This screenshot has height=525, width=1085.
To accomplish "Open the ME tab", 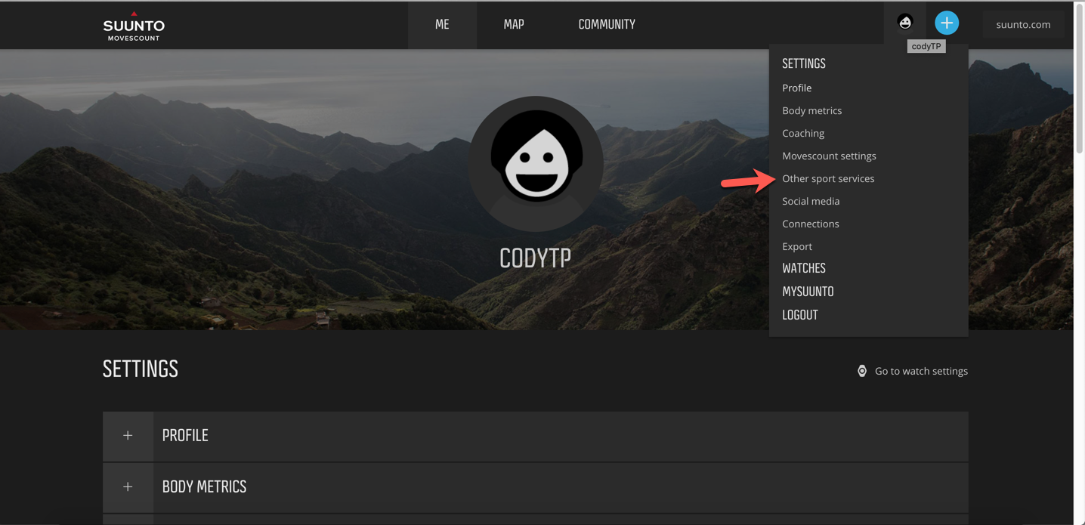I will point(442,24).
